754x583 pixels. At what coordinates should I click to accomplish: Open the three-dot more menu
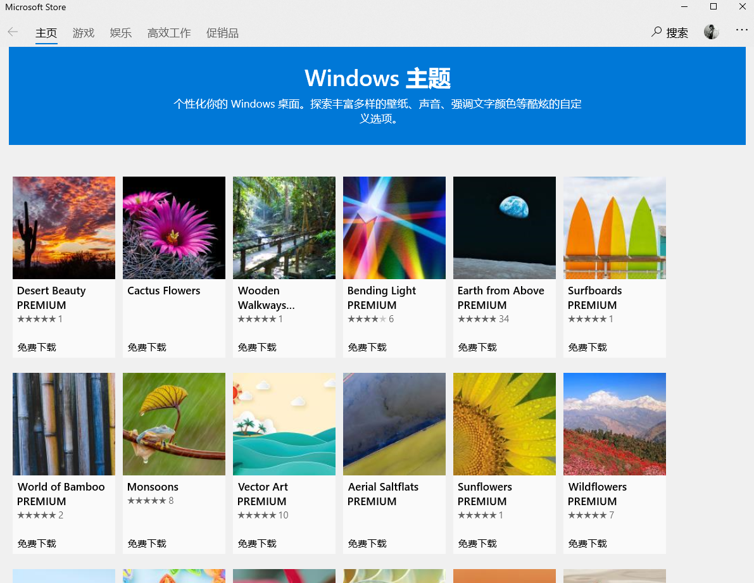tap(742, 30)
